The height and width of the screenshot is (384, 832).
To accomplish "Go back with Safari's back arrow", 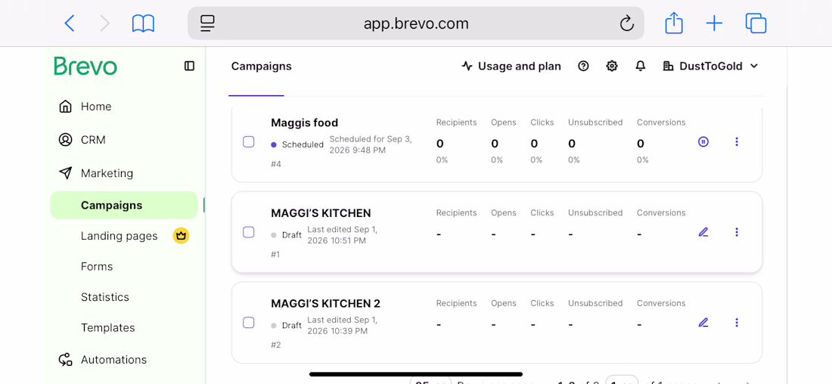I will pyautogui.click(x=70, y=23).
